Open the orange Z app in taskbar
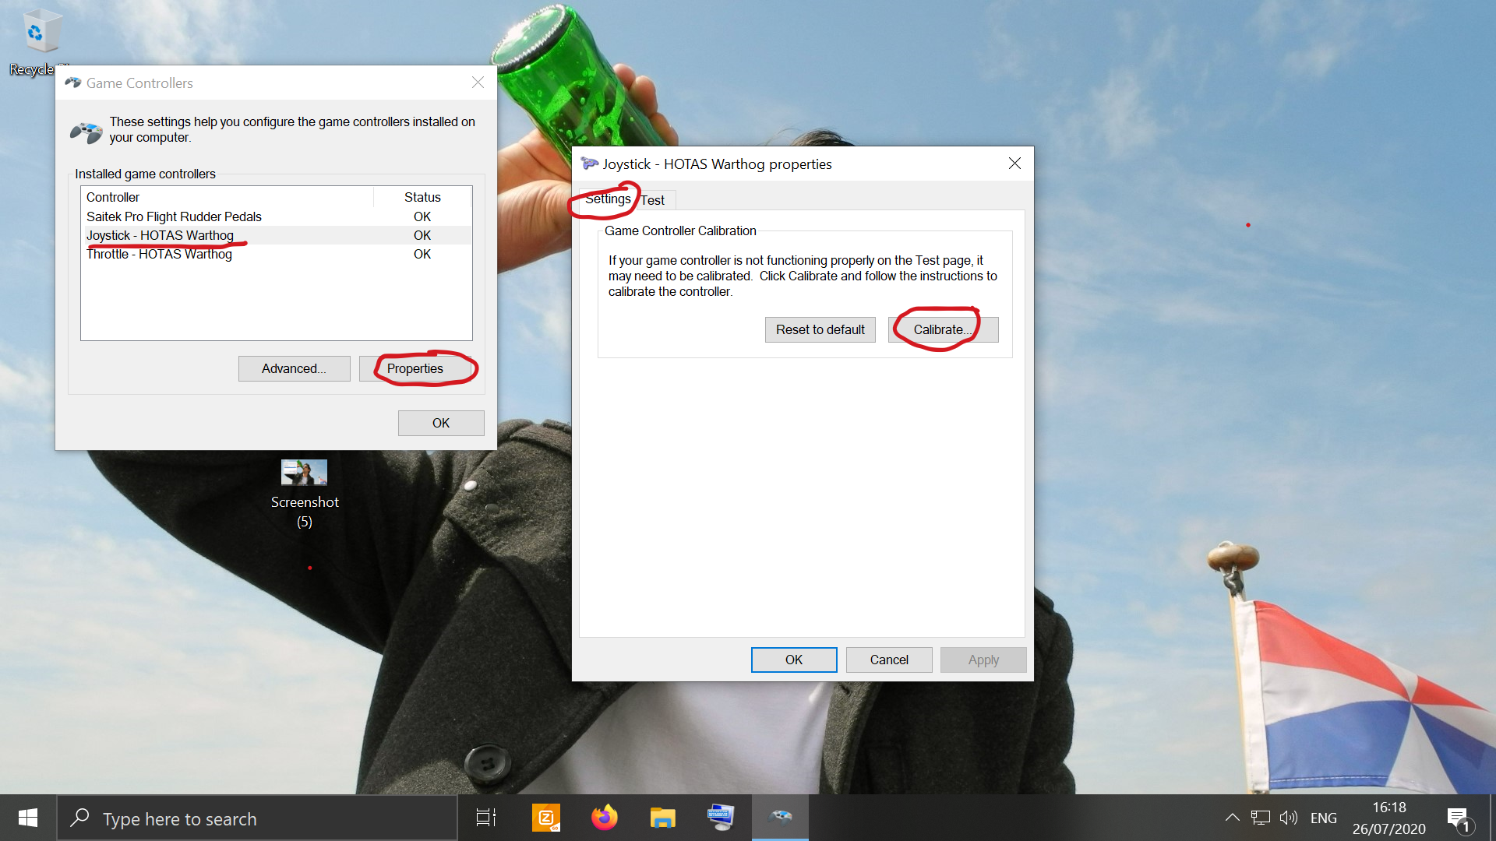Screen dimensions: 1496x841 (546, 818)
